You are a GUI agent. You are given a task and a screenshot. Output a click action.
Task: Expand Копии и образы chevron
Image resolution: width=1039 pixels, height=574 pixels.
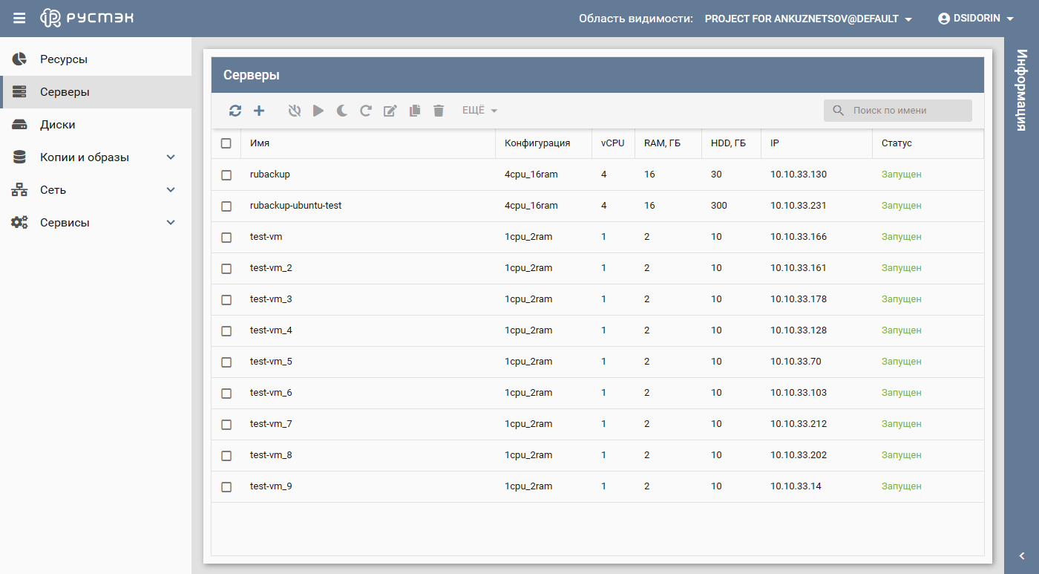click(x=171, y=157)
